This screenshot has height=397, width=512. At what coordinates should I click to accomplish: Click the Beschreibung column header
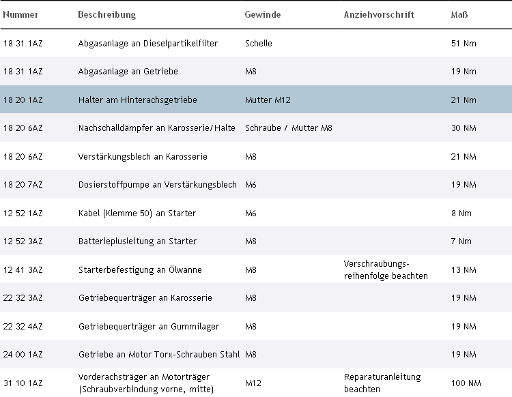pyautogui.click(x=106, y=15)
